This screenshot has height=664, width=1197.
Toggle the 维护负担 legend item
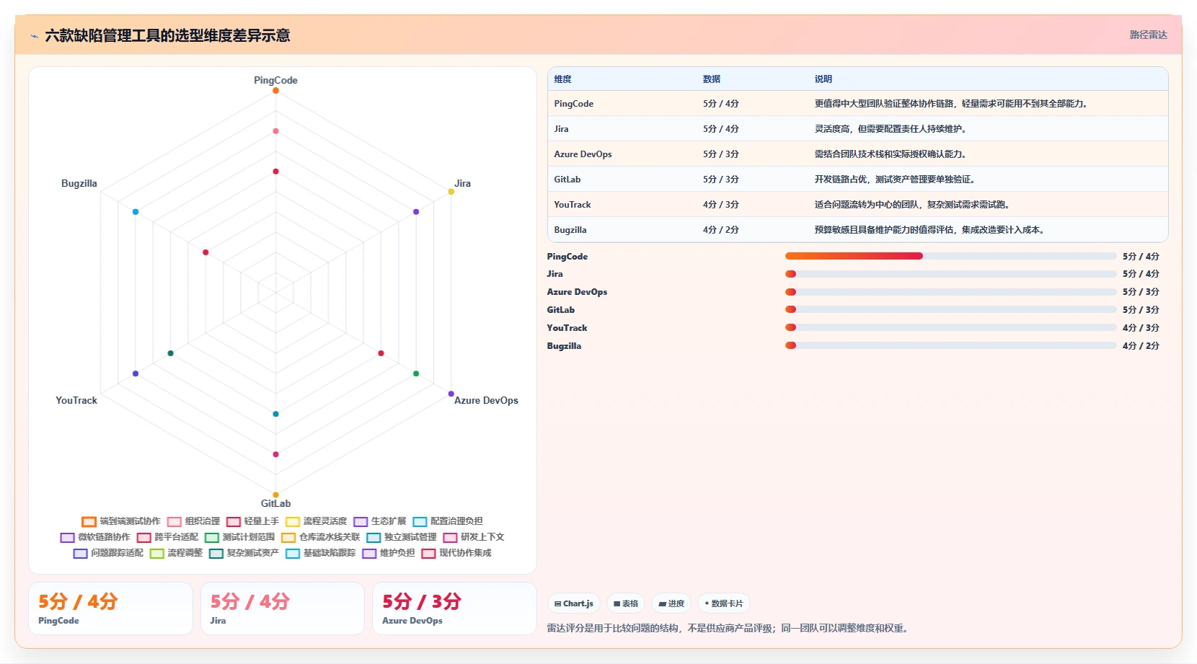(x=388, y=553)
